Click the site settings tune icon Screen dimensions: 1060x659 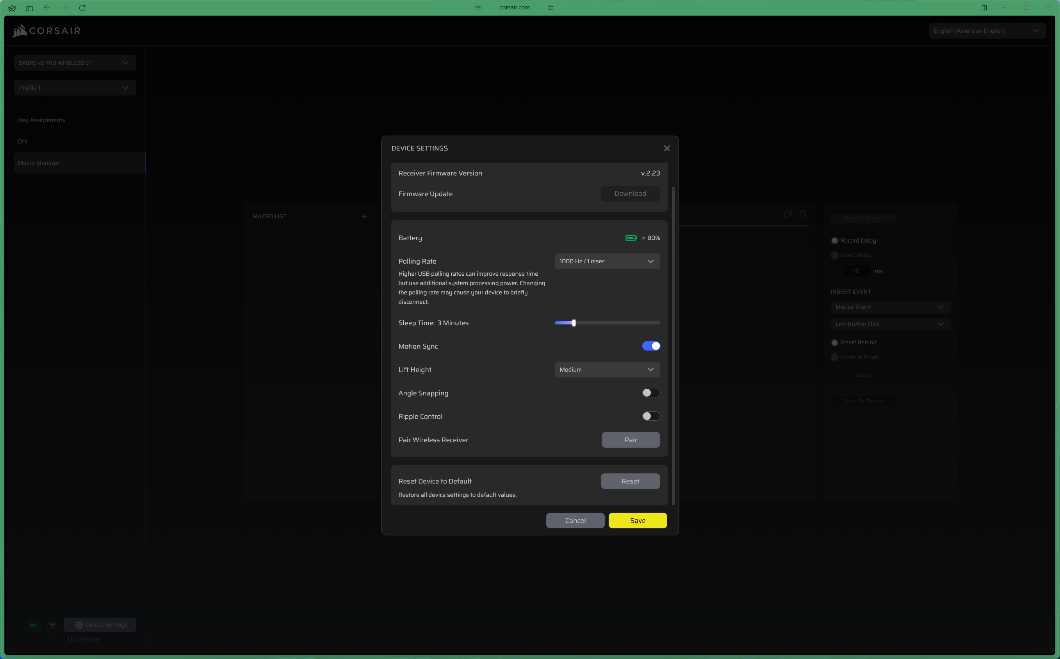tap(551, 8)
